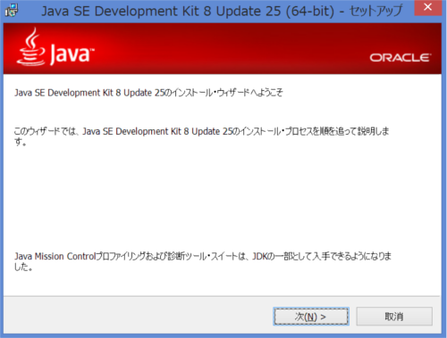This screenshot has width=447, height=338.
Task: Click the 次(N) > next button
Action: [311, 317]
